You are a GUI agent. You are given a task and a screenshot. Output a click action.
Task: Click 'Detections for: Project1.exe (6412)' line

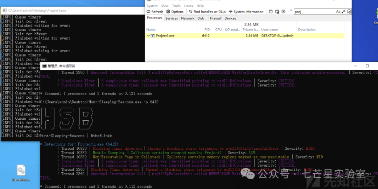[79, 144]
